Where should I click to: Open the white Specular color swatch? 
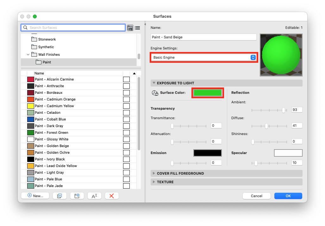pyautogui.click(x=288, y=153)
